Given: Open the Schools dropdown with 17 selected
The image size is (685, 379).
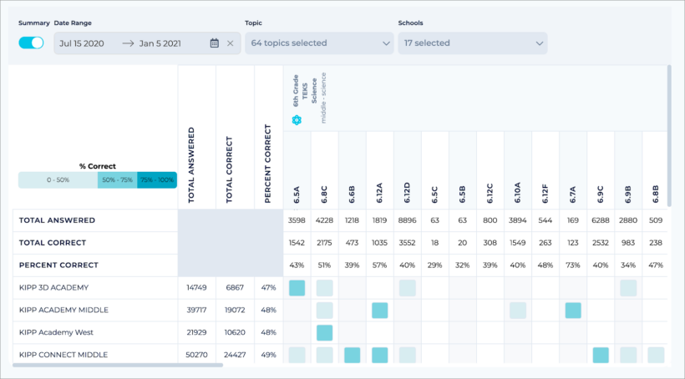Looking at the screenshot, I should (x=472, y=43).
